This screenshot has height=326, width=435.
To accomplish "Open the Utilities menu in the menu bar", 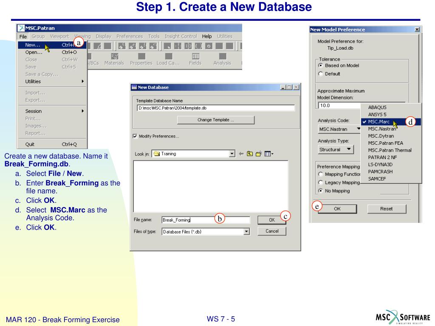I will pyautogui.click(x=224, y=37).
